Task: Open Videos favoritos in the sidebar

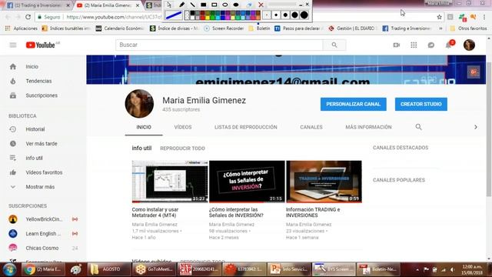Action: pyautogui.click(x=43, y=172)
